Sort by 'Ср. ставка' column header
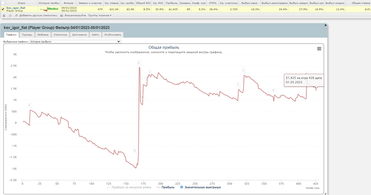 pyautogui.click(x=111, y=3)
